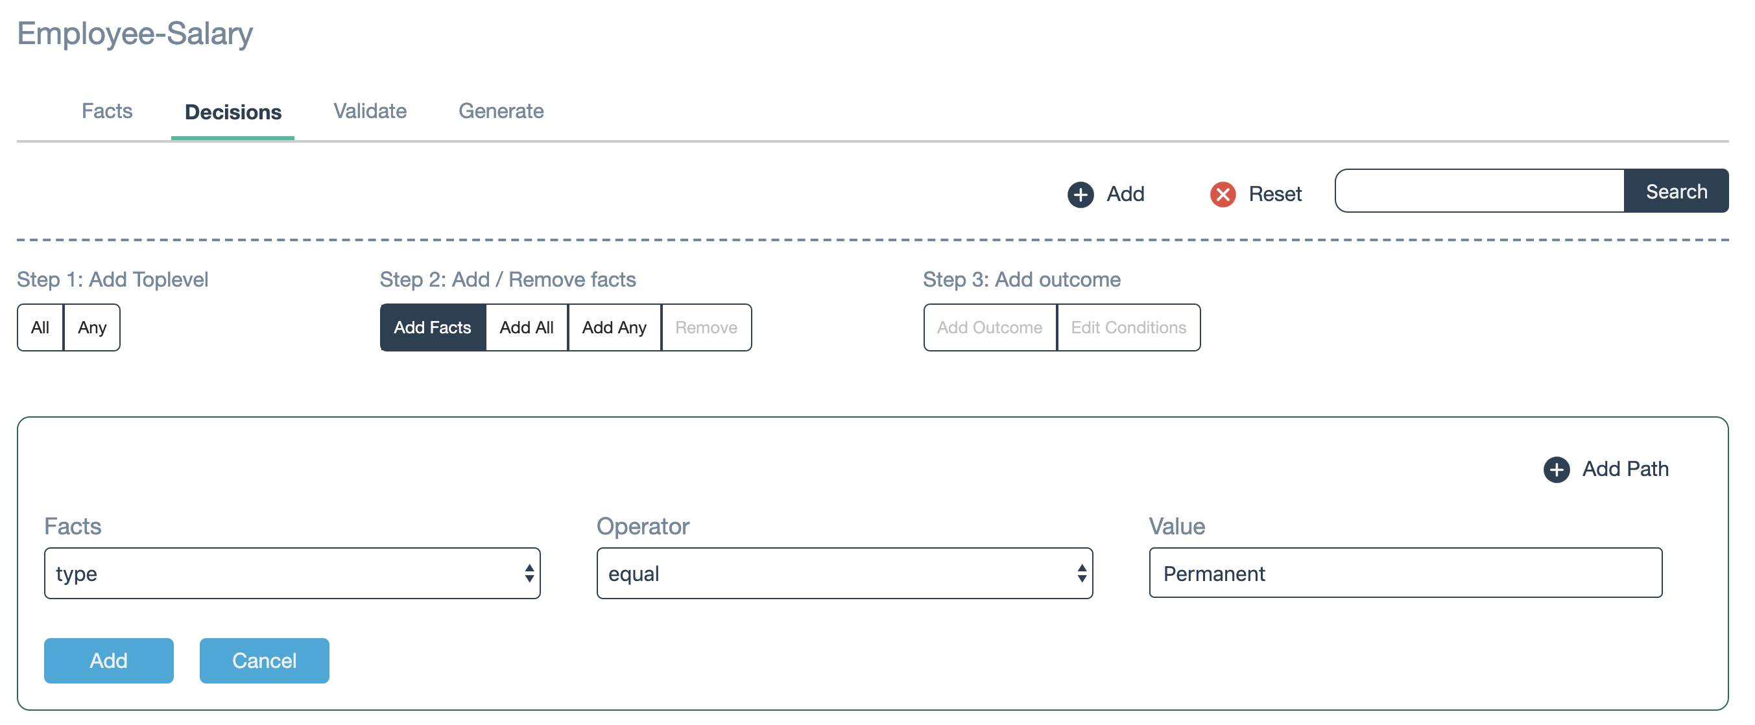Click the Add Any button
Image resolution: width=1755 pixels, height=725 pixels.
pyautogui.click(x=614, y=327)
